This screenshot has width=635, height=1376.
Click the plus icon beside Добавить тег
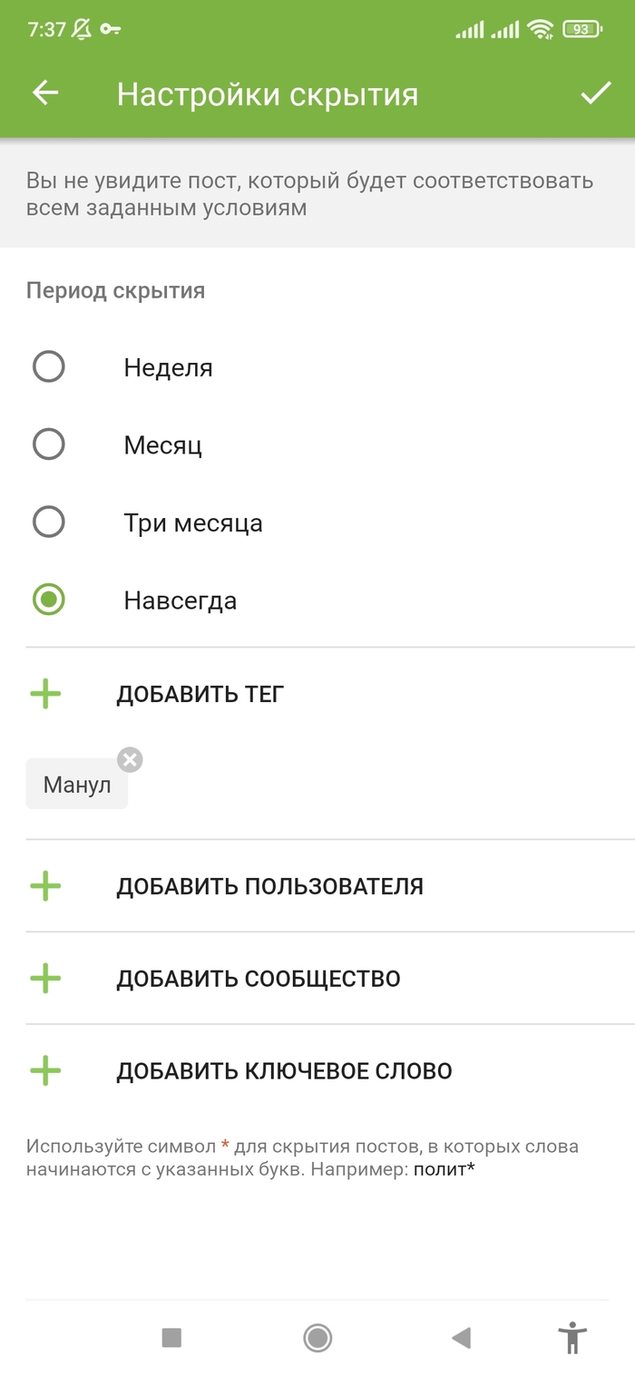(x=45, y=695)
